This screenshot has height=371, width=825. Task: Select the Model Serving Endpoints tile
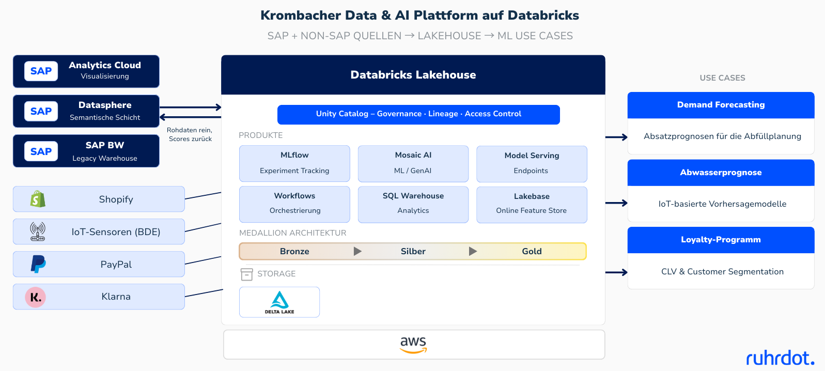[x=532, y=163]
